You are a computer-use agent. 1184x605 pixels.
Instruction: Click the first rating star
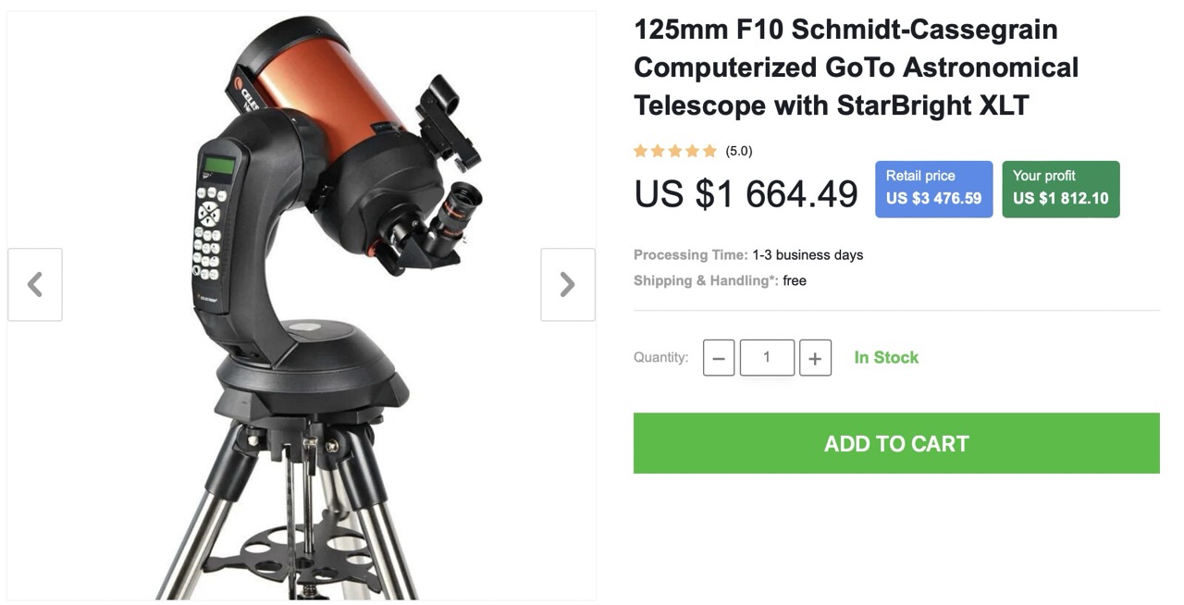640,151
